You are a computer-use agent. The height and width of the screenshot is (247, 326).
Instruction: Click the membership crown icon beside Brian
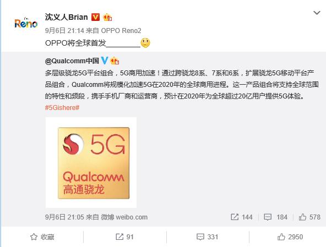(107, 17)
